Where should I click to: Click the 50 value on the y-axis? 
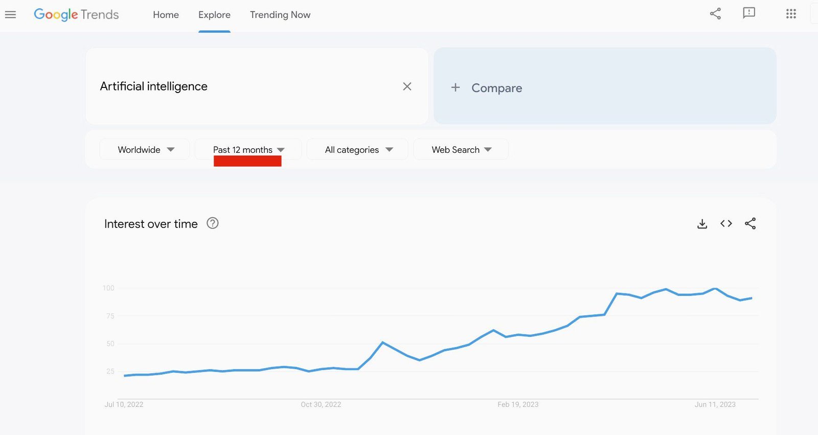coord(110,344)
